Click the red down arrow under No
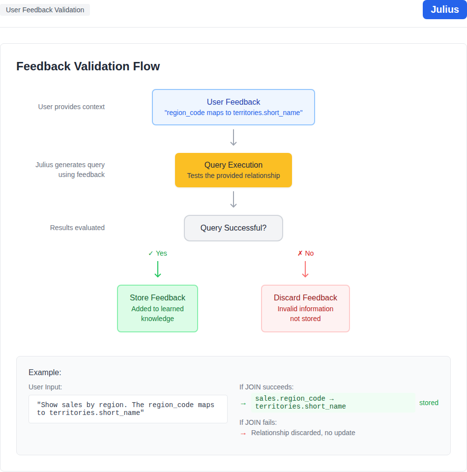This screenshot has width=467, height=472. [305, 269]
